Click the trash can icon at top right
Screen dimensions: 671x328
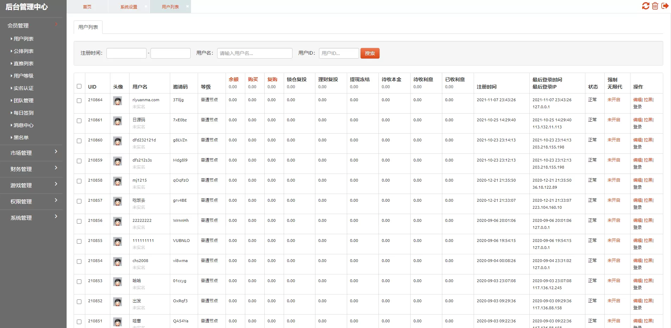tap(655, 6)
